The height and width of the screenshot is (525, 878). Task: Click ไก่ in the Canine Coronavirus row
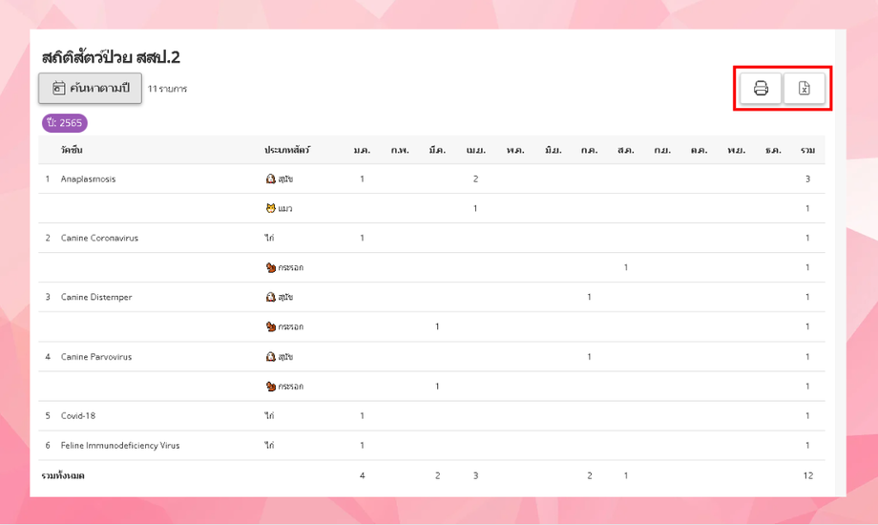269,238
